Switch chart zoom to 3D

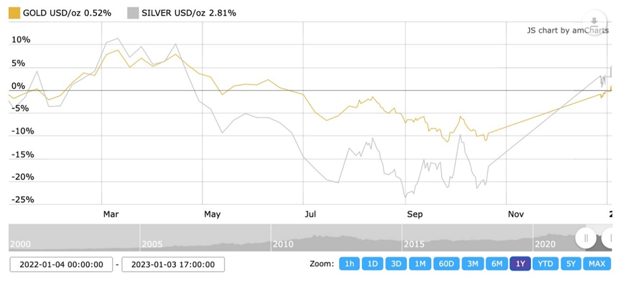[396, 264]
